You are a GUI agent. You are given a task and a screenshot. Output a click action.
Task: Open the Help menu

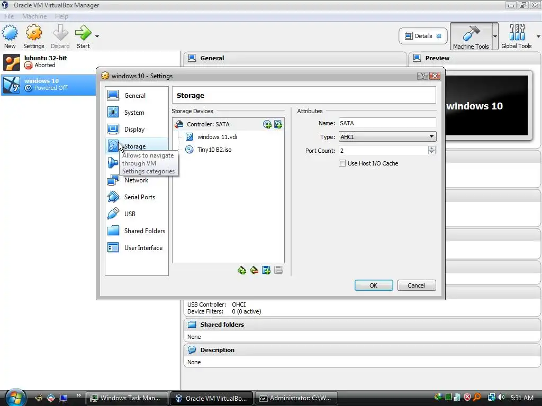[x=61, y=16]
